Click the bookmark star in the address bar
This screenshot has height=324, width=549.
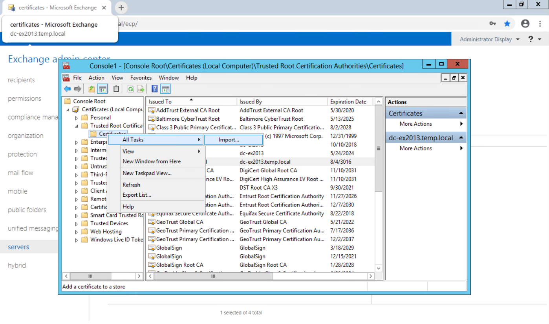click(x=507, y=24)
